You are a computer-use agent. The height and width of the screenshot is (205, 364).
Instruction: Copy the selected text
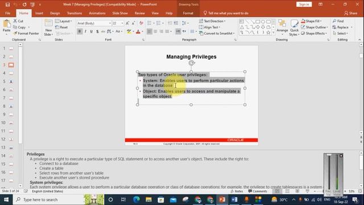click(x=19, y=27)
